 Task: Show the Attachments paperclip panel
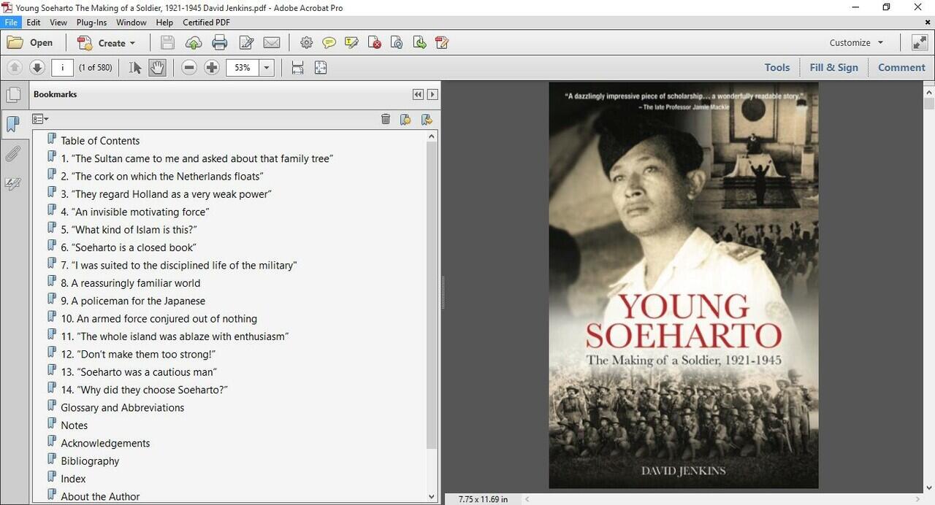click(13, 154)
